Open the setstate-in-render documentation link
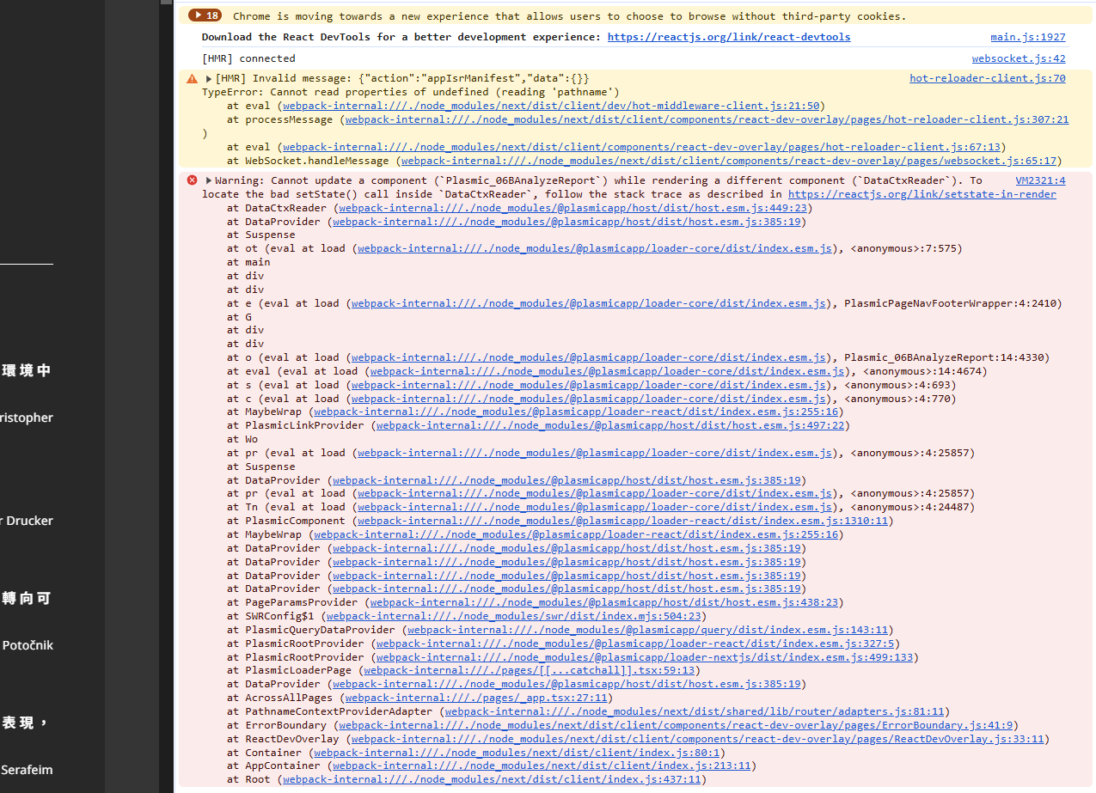The height and width of the screenshot is (793, 1096). pyautogui.click(x=921, y=194)
